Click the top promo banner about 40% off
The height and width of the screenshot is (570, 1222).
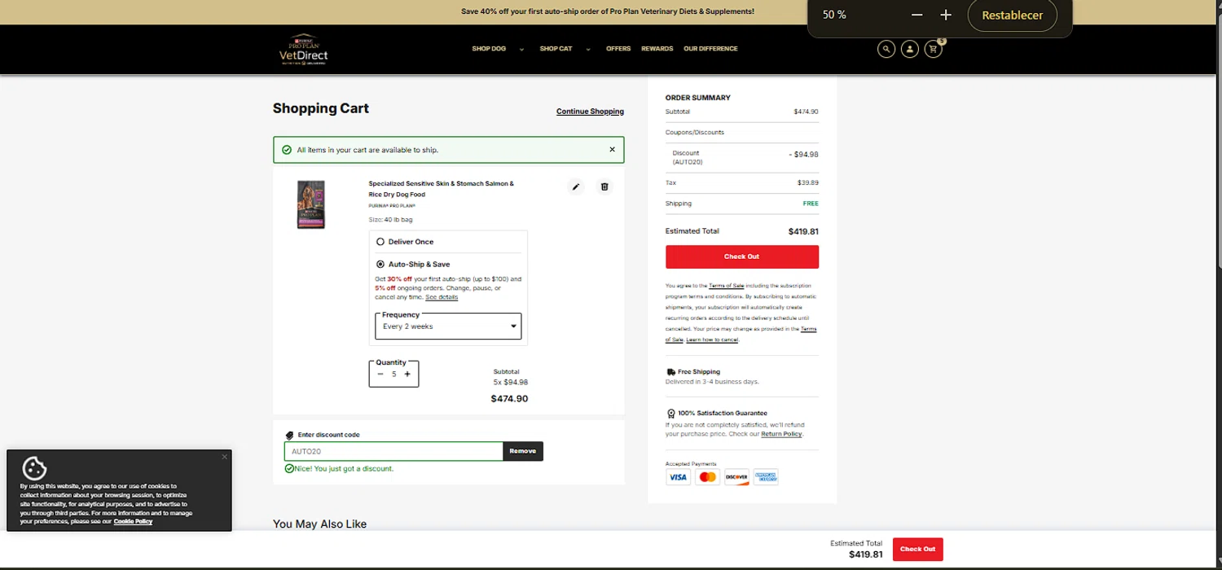608,11
